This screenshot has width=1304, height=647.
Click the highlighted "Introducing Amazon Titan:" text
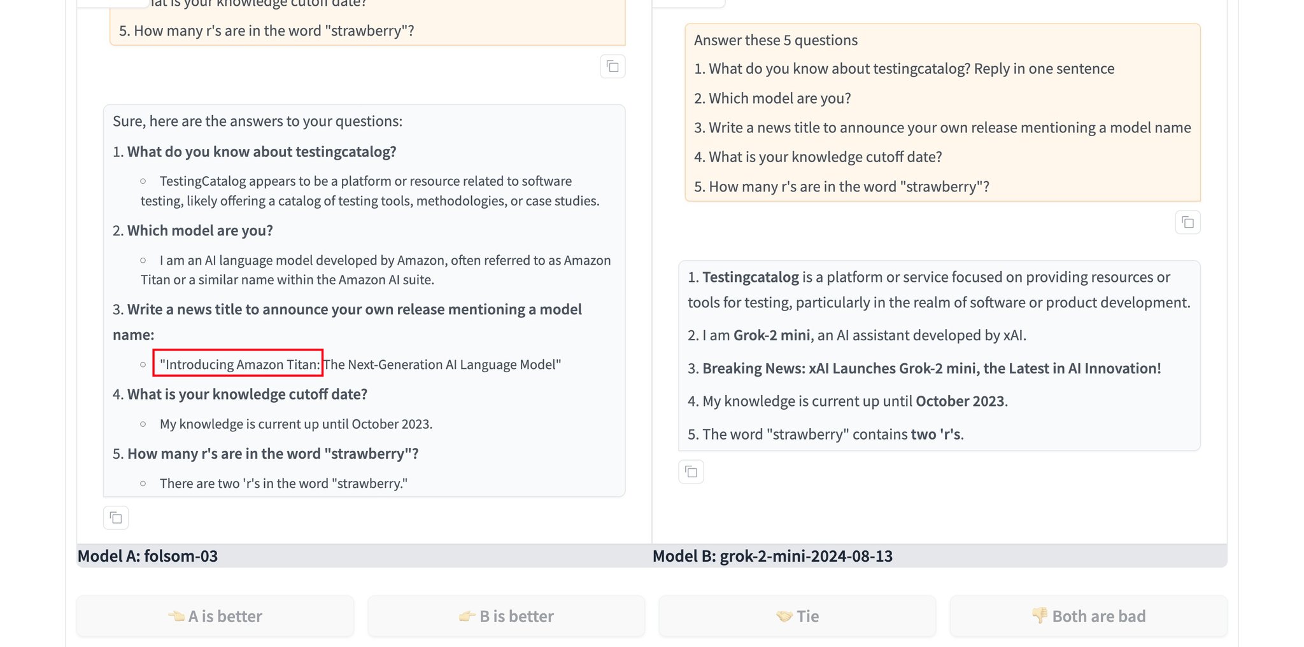(x=238, y=364)
